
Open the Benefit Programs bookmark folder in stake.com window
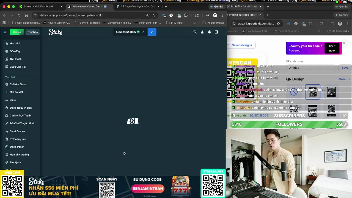click(87, 23)
